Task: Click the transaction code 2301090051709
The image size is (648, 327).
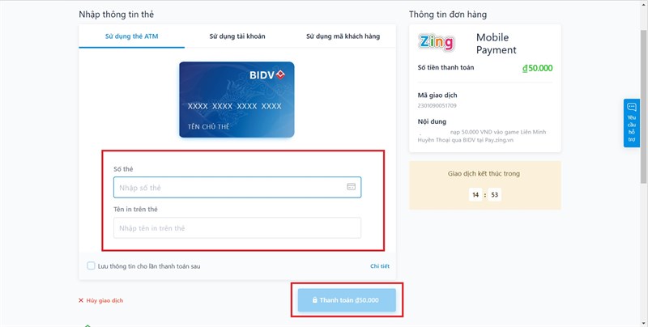Action: [437, 106]
